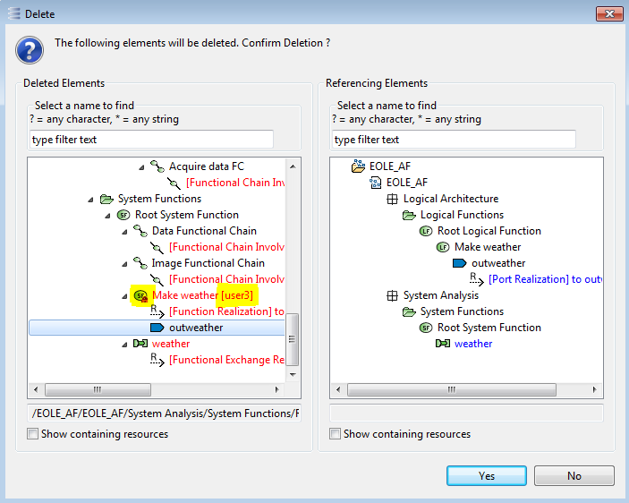Click the outweather port icon in Deleted Elements
The image size is (629, 503).
[x=157, y=328]
